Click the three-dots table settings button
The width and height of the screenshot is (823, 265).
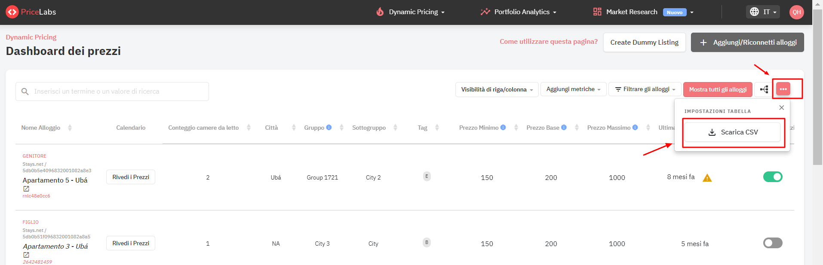point(783,89)
